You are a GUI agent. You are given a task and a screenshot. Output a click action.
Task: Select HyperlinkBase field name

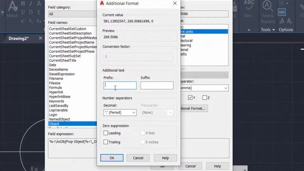tap(60, 96)
